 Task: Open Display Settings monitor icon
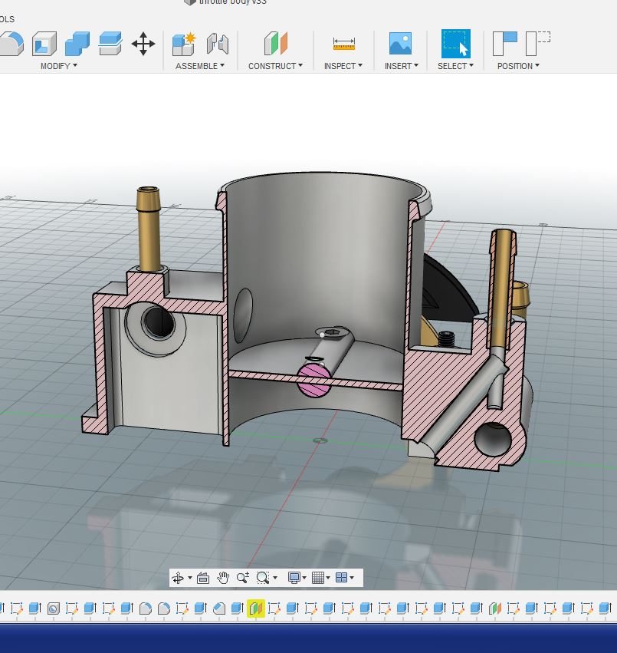[294, 578]
